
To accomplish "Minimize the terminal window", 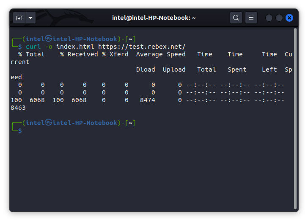I will [x=269, y=18].
